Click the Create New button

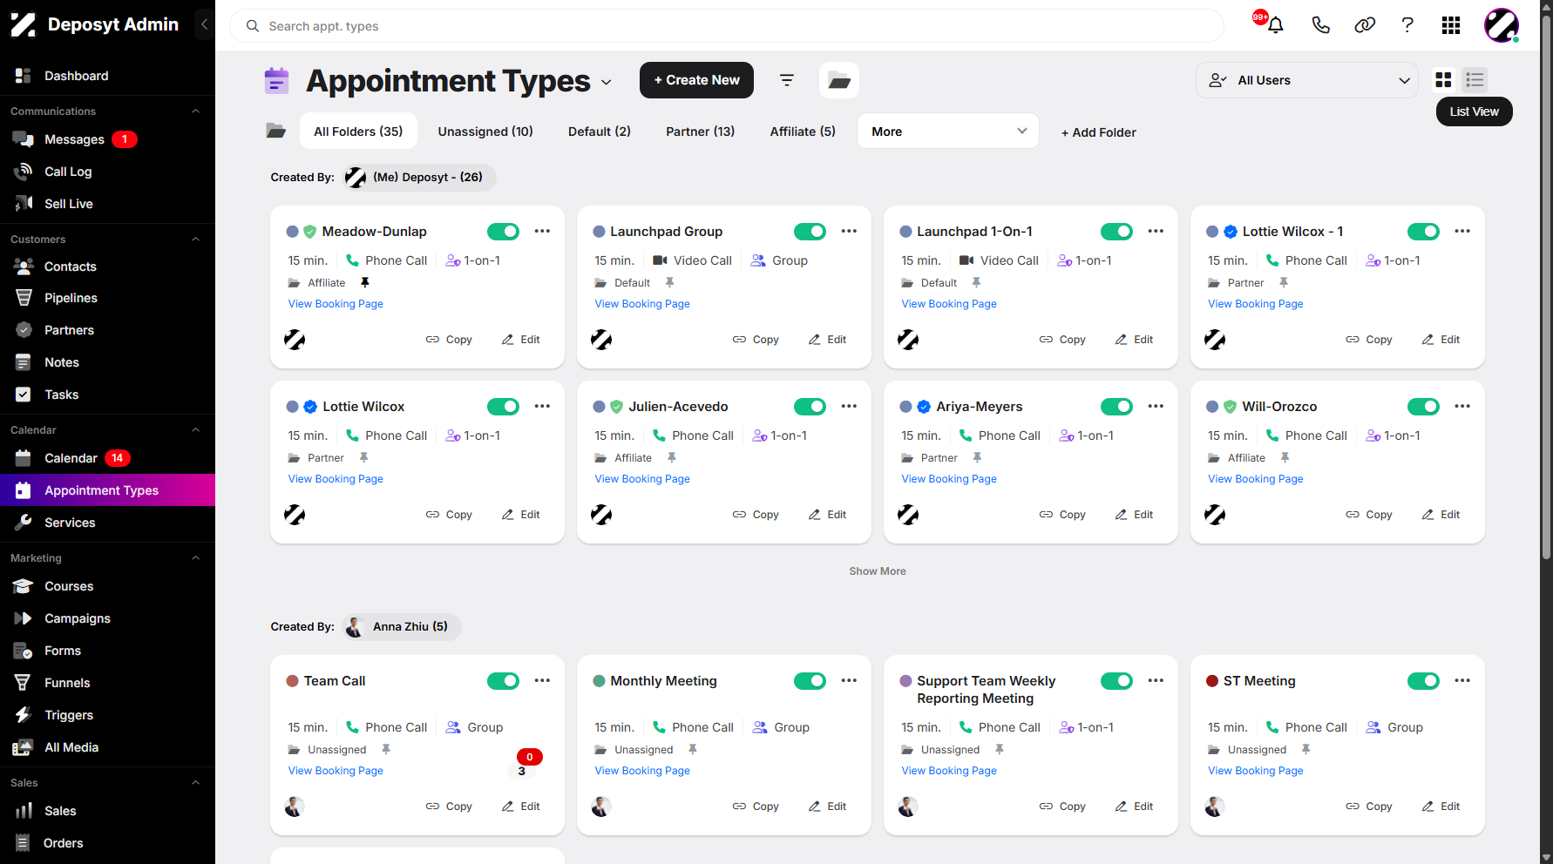[x=696, y=80]
